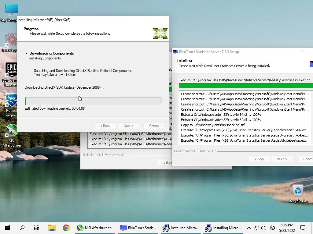313x234 pixels.
Task: Click the RivaTuner Statistics Server 7.3.3 Setup title
Action: [209, 52]
